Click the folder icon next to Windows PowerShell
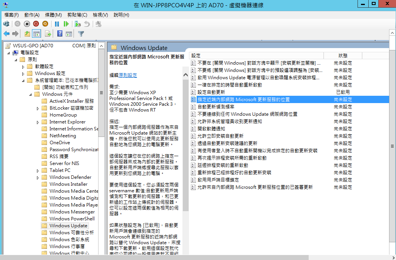 (x=44, y=219)
